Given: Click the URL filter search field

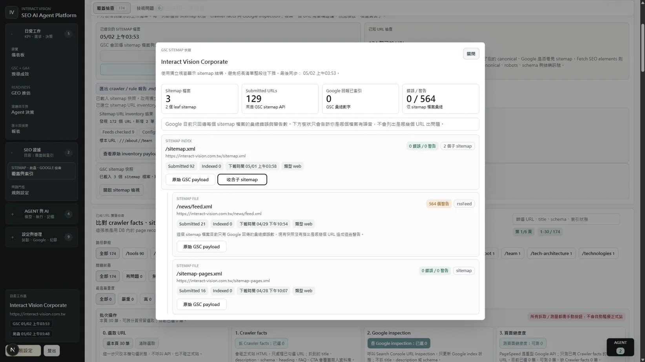Looking at the screenshot, I should (x=566, y=219).
